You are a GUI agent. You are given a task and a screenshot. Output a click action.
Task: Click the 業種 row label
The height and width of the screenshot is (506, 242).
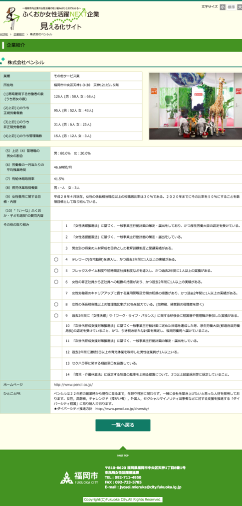(x=25, y=76)
